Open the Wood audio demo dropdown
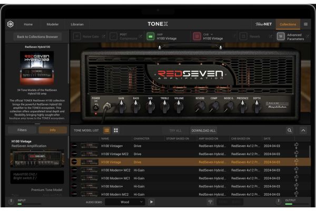 click(x=125, y=202)
